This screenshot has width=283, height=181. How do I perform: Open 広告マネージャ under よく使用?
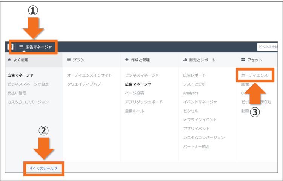coord(20,75)
